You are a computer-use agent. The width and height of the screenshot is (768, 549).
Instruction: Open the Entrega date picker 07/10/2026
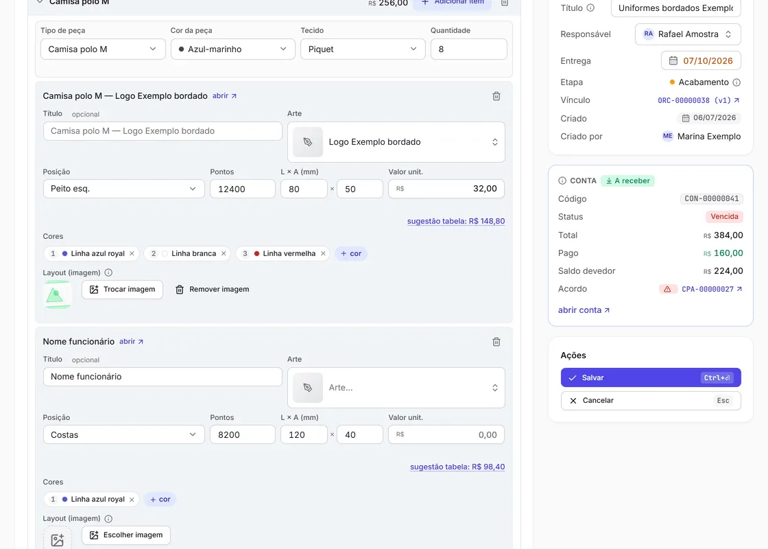click(x=701, y=61)
